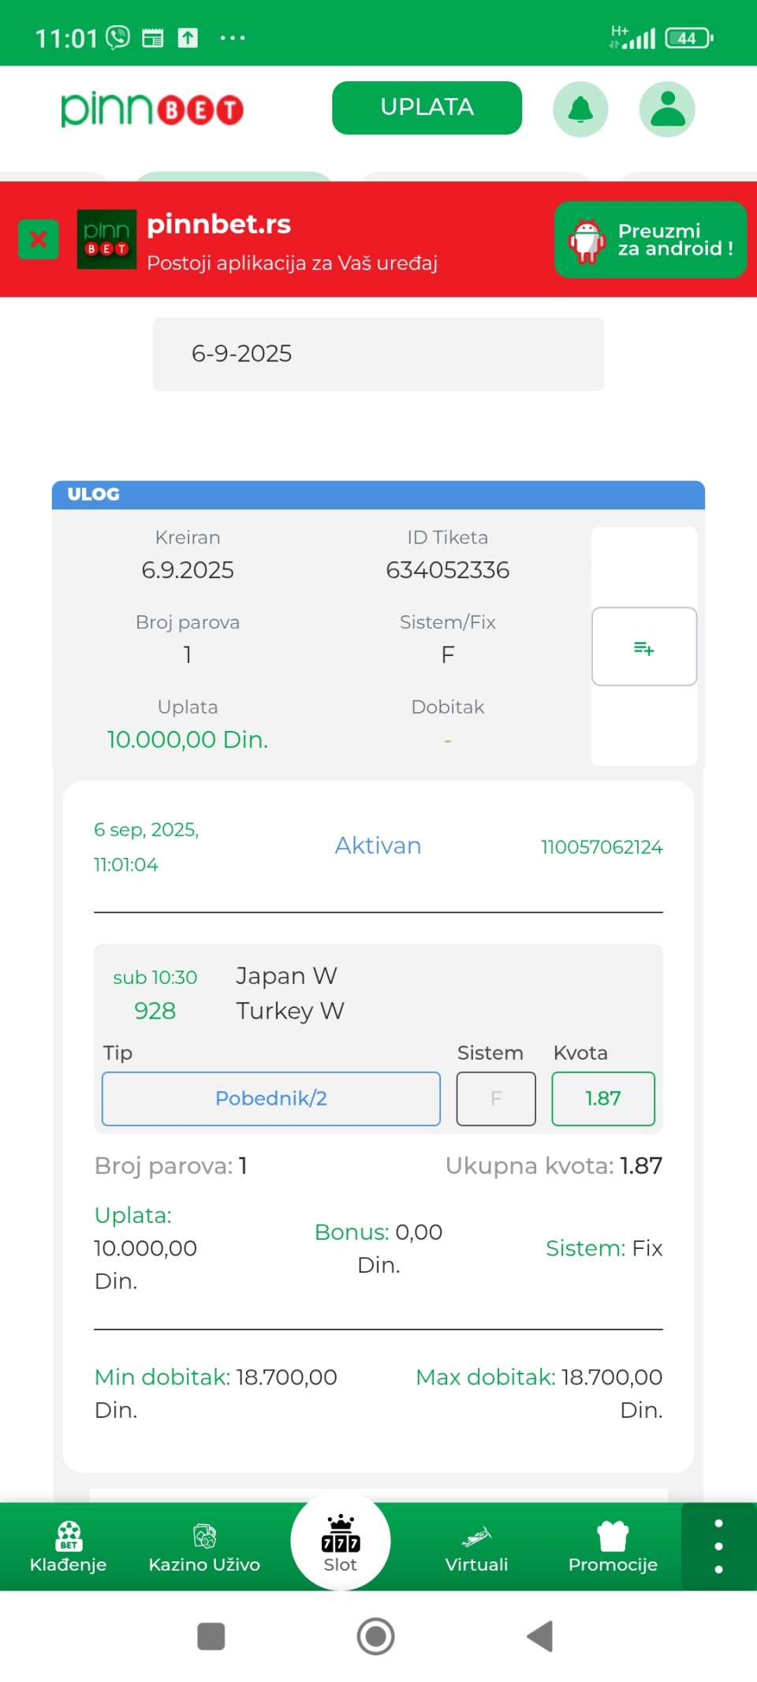
Task: Open the Promocije tab
Action: point(613,1547)
